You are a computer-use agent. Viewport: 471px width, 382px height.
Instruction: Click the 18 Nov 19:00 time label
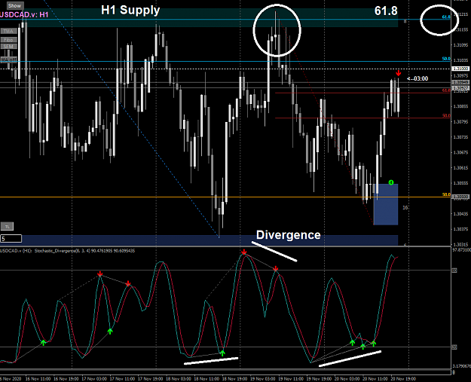click(x=235, y=379)
